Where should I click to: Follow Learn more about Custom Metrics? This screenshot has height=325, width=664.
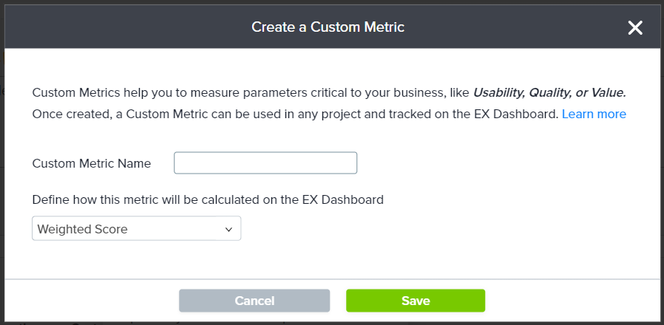(x=594, y=114)
